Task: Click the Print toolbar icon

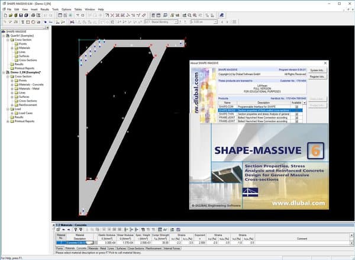Action: point(33,15)
